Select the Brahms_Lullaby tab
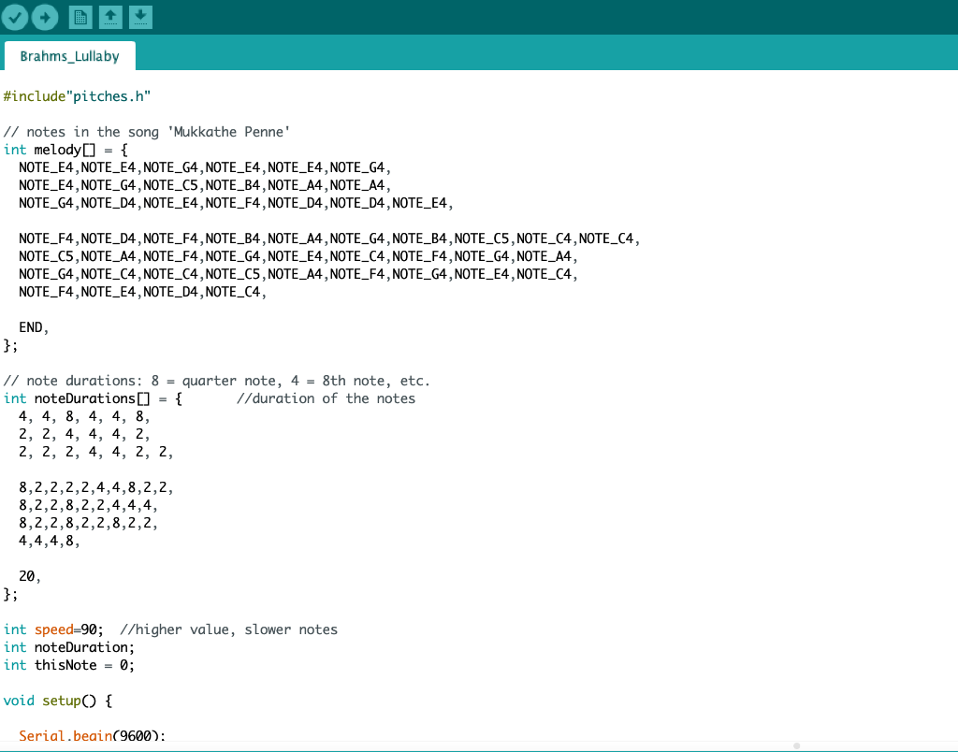The image size is (958, 752). (x=69, y=56)
